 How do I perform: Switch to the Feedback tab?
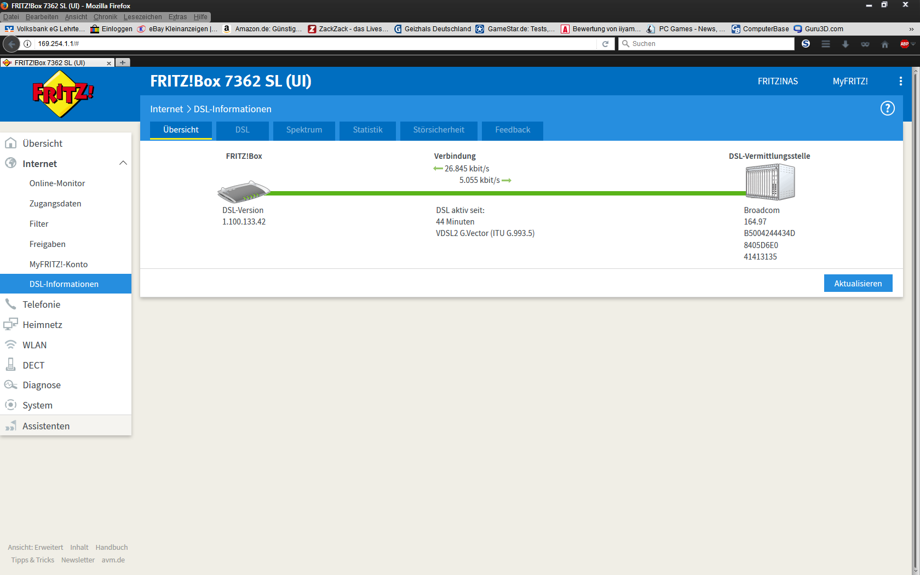tap(513, 130)
